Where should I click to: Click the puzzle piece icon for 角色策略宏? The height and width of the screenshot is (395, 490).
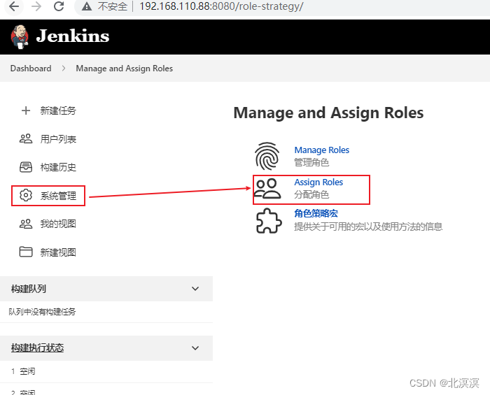[x=269, y=221]
